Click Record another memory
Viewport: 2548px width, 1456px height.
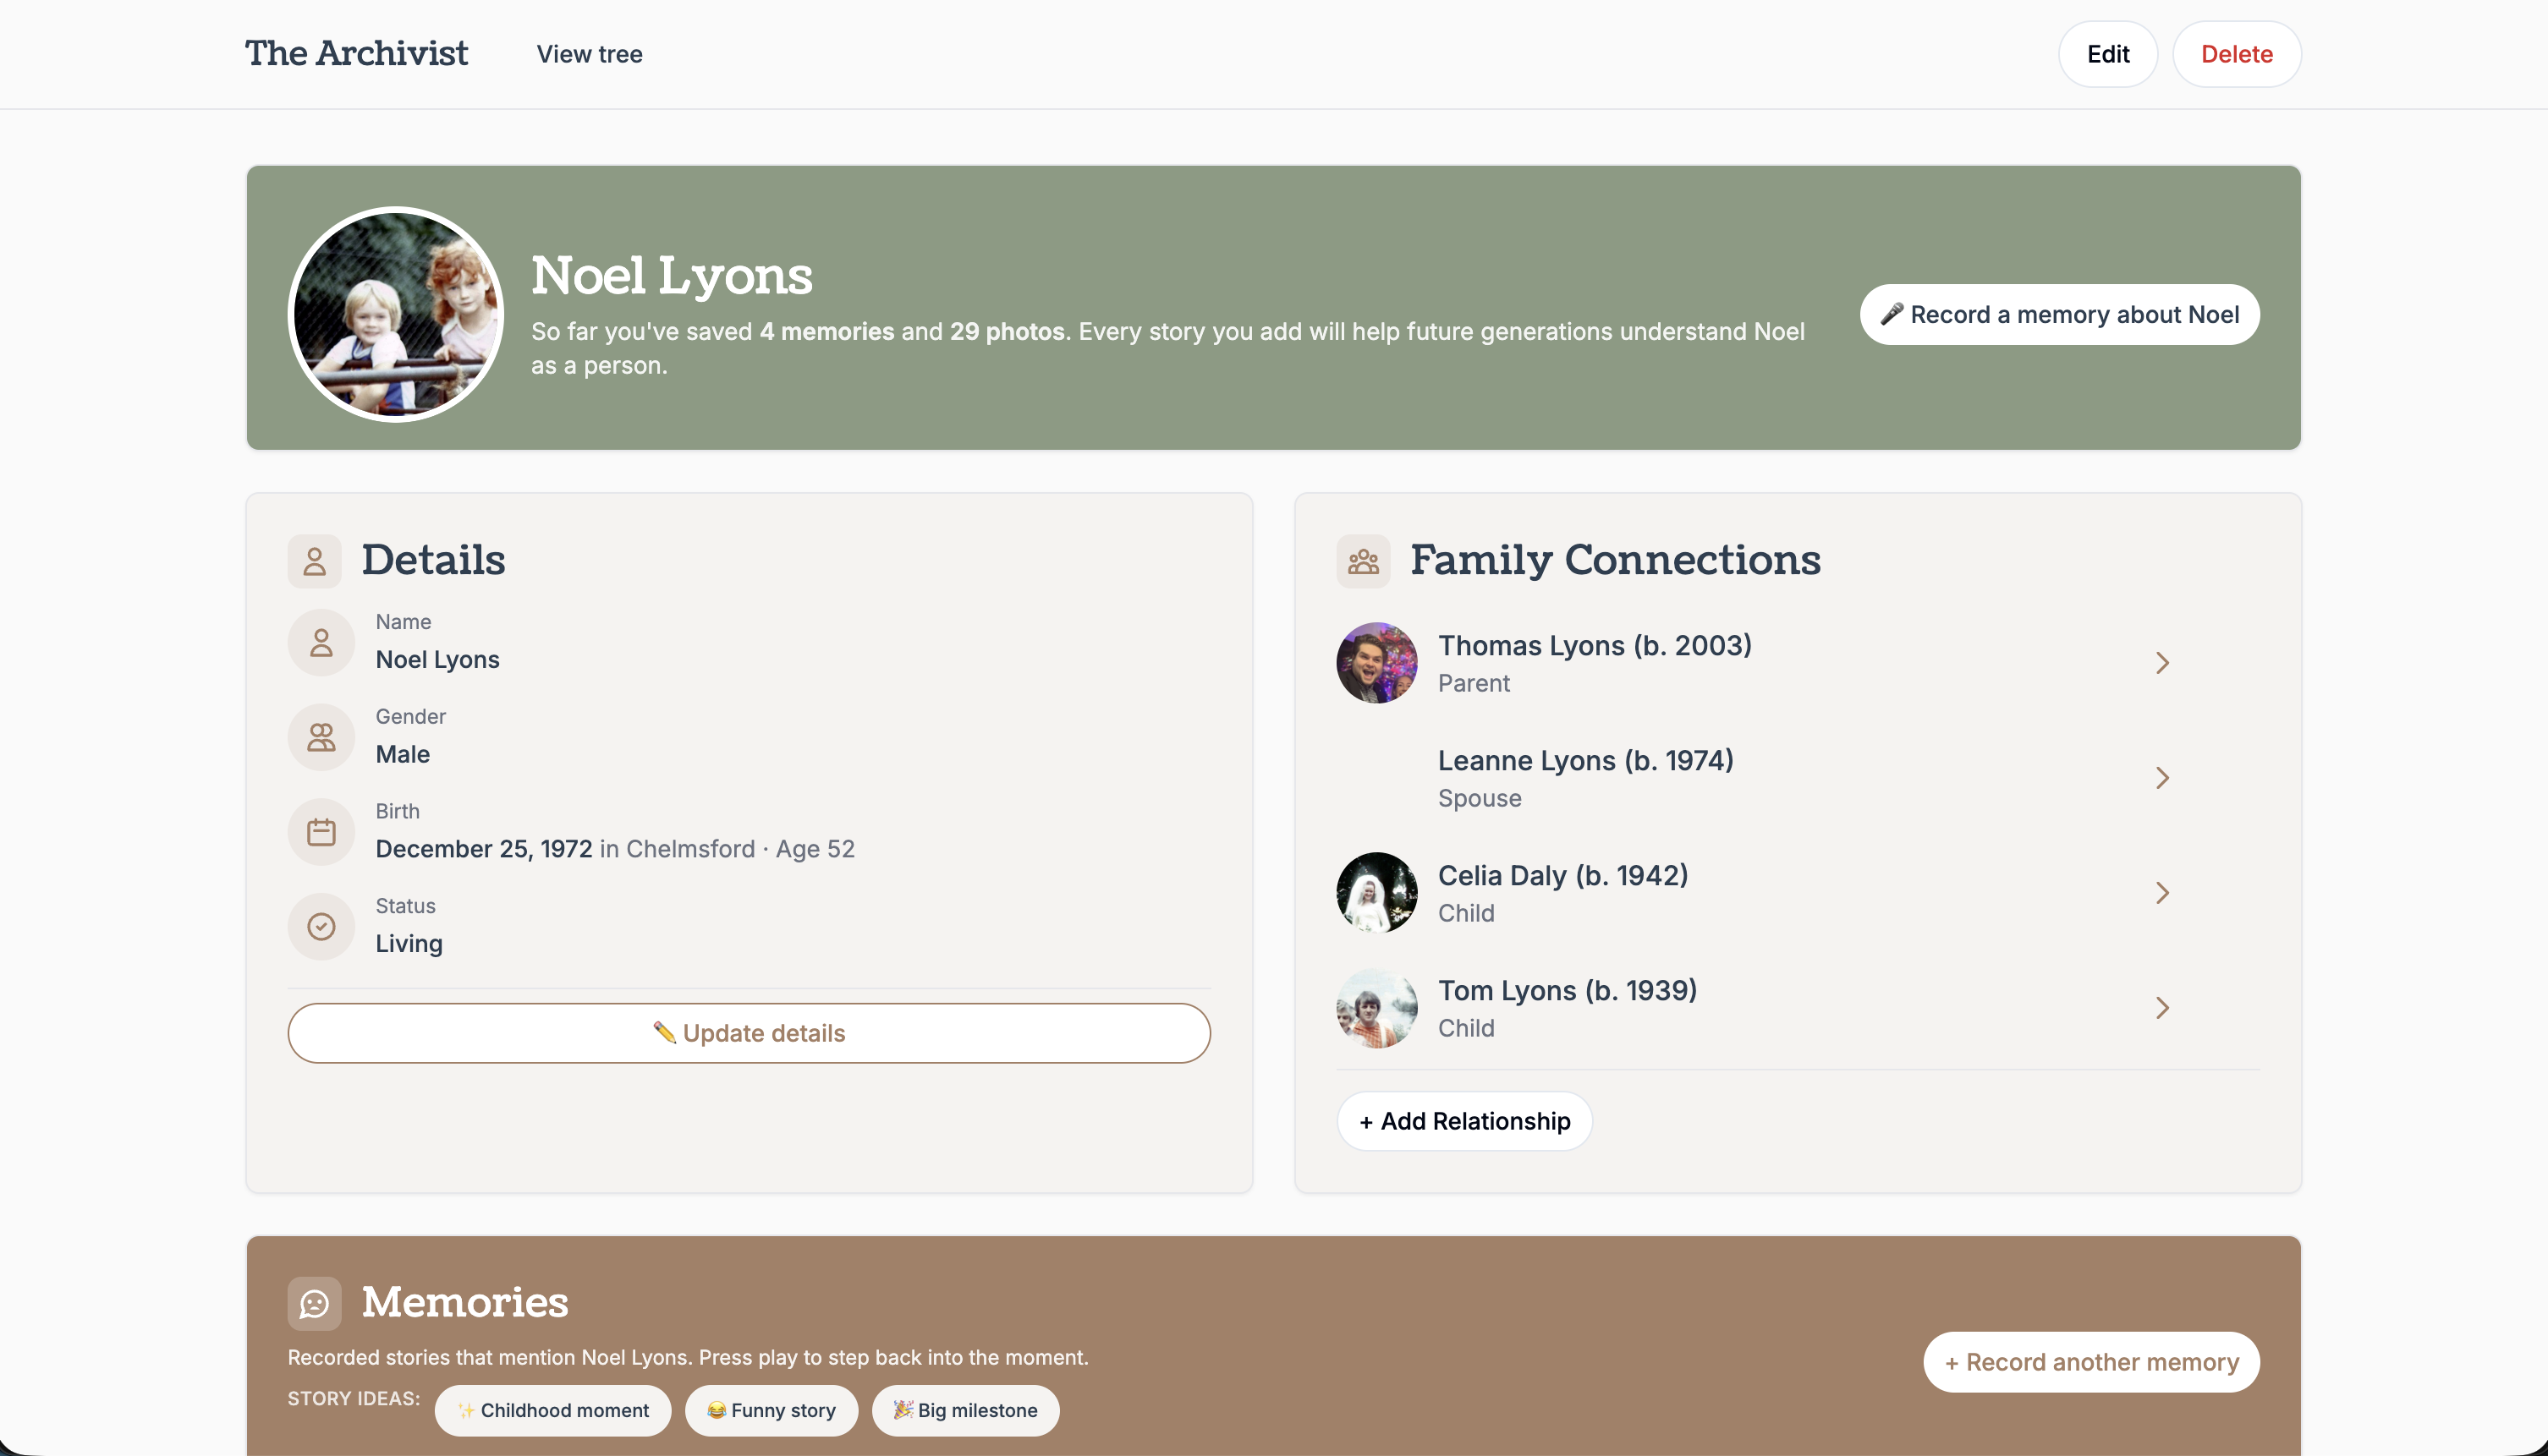pyautogui.click(x=2091, y=1362)
